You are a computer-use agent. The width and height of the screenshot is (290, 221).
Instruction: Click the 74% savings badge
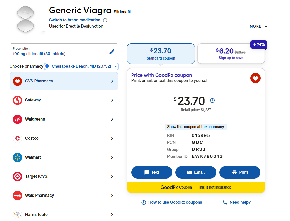click(259, 45)
